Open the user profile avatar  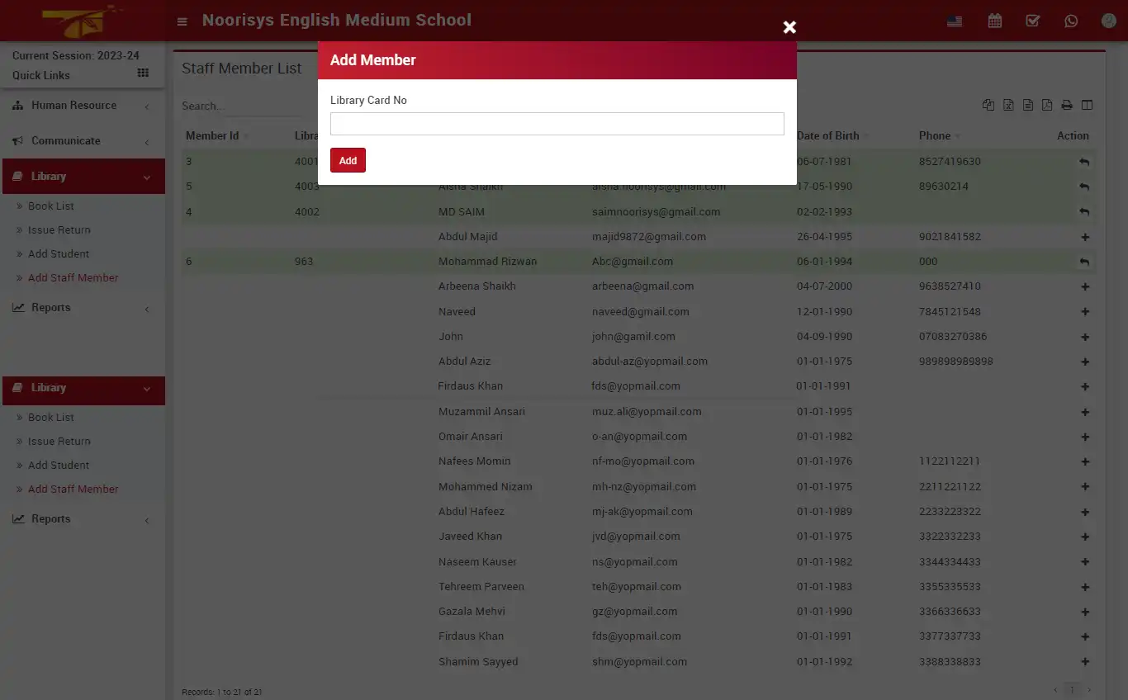point(1108,21)
